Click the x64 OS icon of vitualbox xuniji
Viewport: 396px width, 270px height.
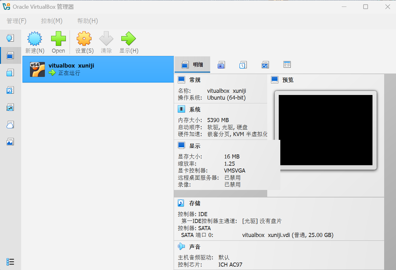[37, 69]
